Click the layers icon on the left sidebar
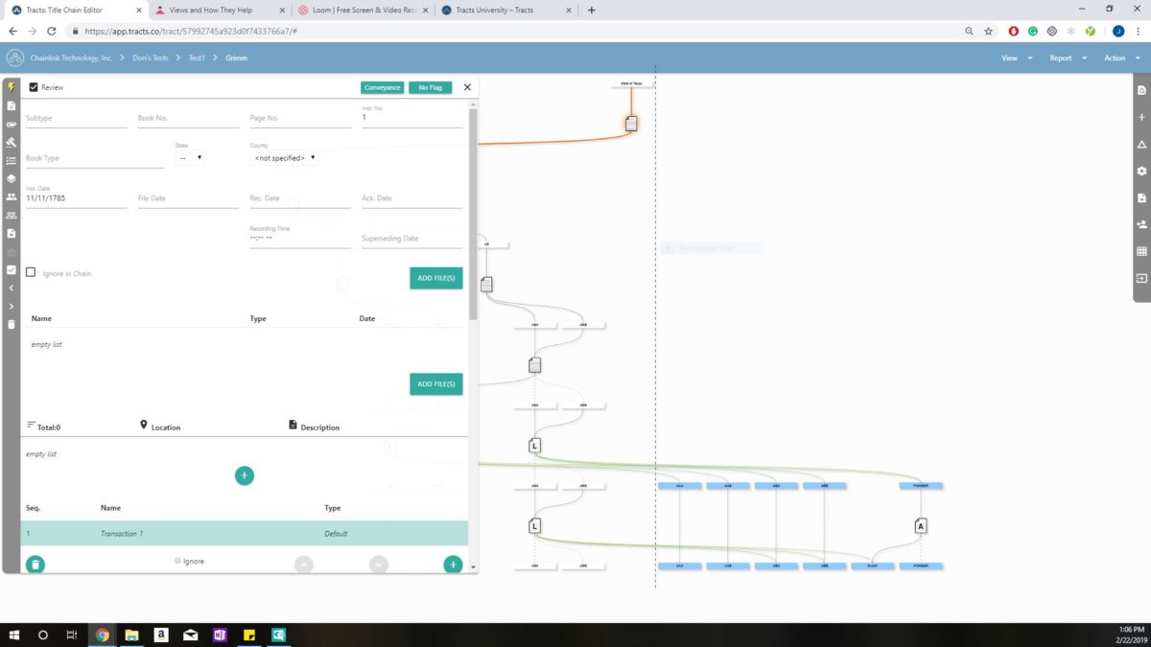Viewport: 1151px width, 647px height. pos(11,178)
